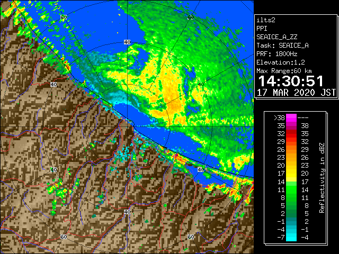
Task: Select the line Task: SEAICE_A
Action: [282, 46]
